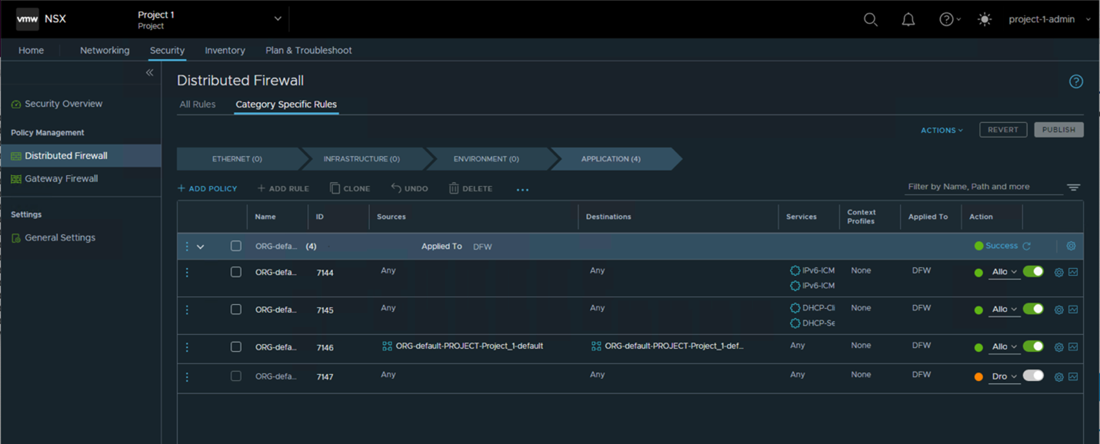Open the Networking menu
The width and height of the screenshot is (1100, 444).
click(x=105, y=50)
